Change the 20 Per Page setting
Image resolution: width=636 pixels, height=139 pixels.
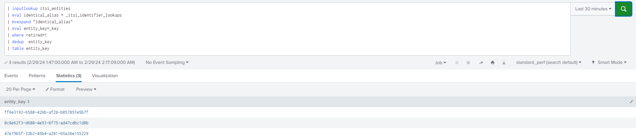(x=20, y=89)
